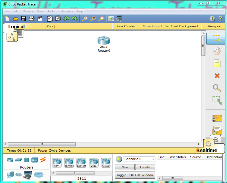Screen dimensions: 227x183
Task: Select the Wireless Devices category icon
Action: coord(35,160)
